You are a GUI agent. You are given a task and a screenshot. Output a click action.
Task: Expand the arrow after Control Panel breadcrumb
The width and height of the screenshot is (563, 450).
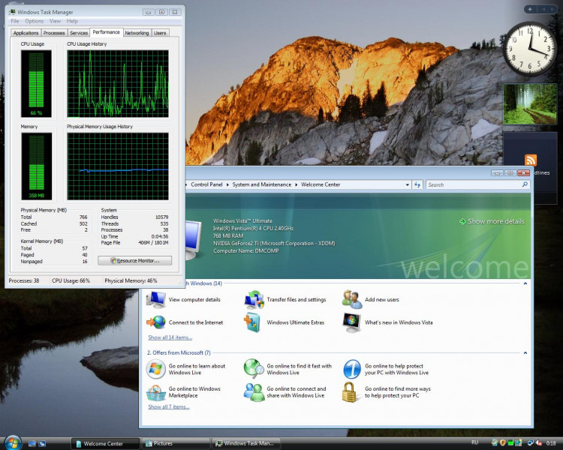point(227,184)
